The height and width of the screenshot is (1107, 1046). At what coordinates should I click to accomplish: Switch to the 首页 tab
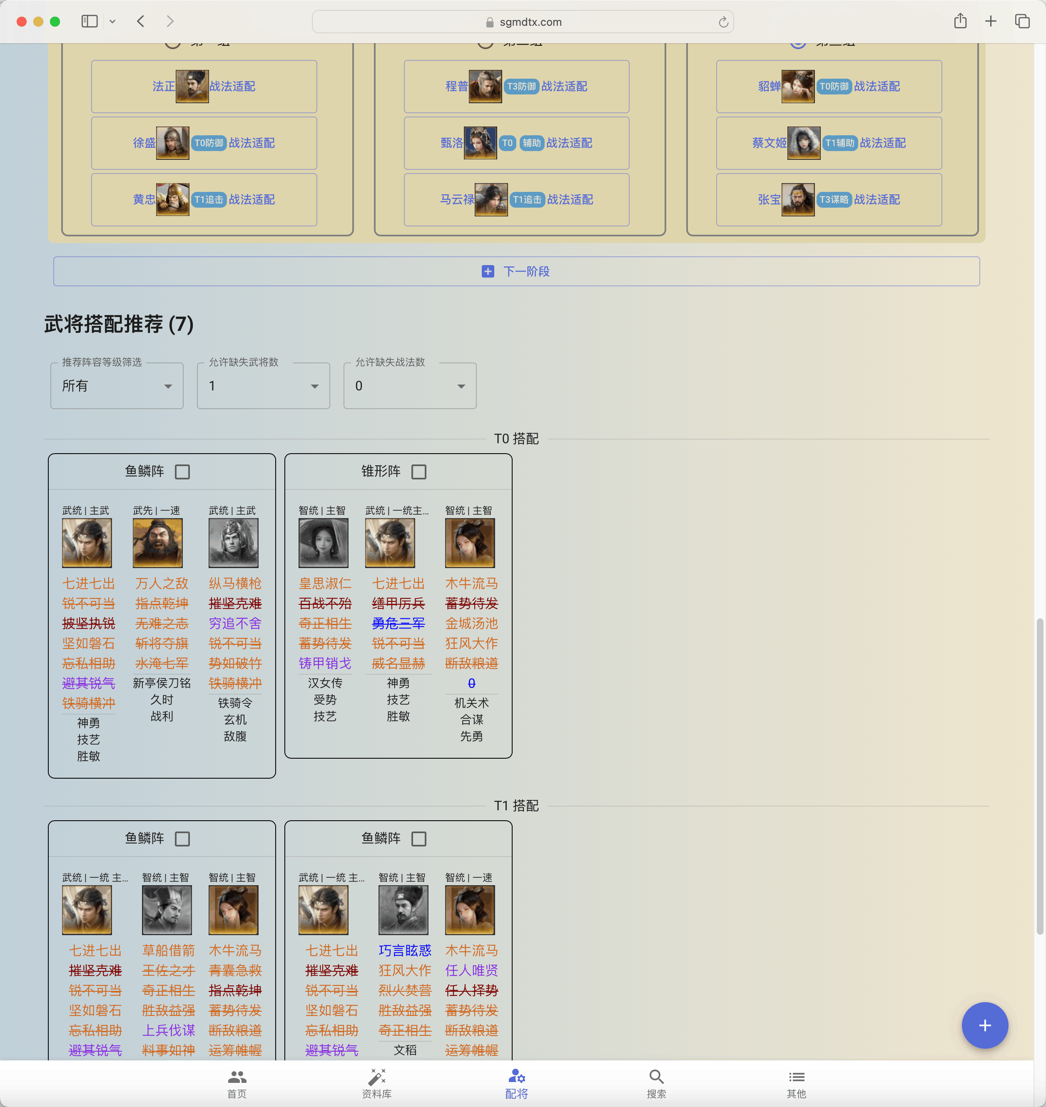(x=237, y=1084)
